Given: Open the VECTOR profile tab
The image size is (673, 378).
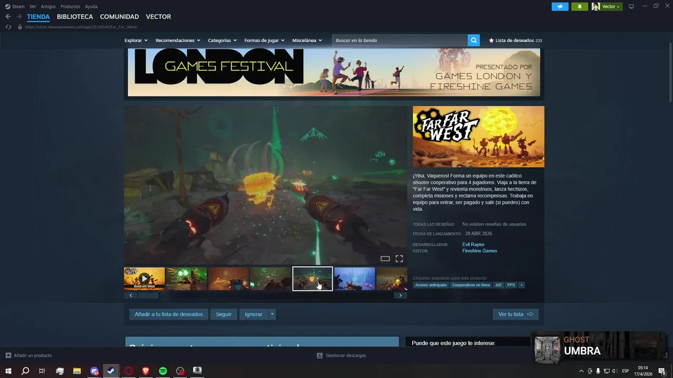Looking at the screenshot, I should [x=158, y=17].
